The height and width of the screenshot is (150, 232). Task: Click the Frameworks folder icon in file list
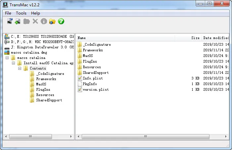click(80, 50)
